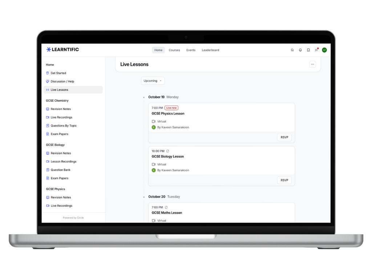Click the GCSE Biology section heading
Screen dimensions: 372x279
coord(55,145)
